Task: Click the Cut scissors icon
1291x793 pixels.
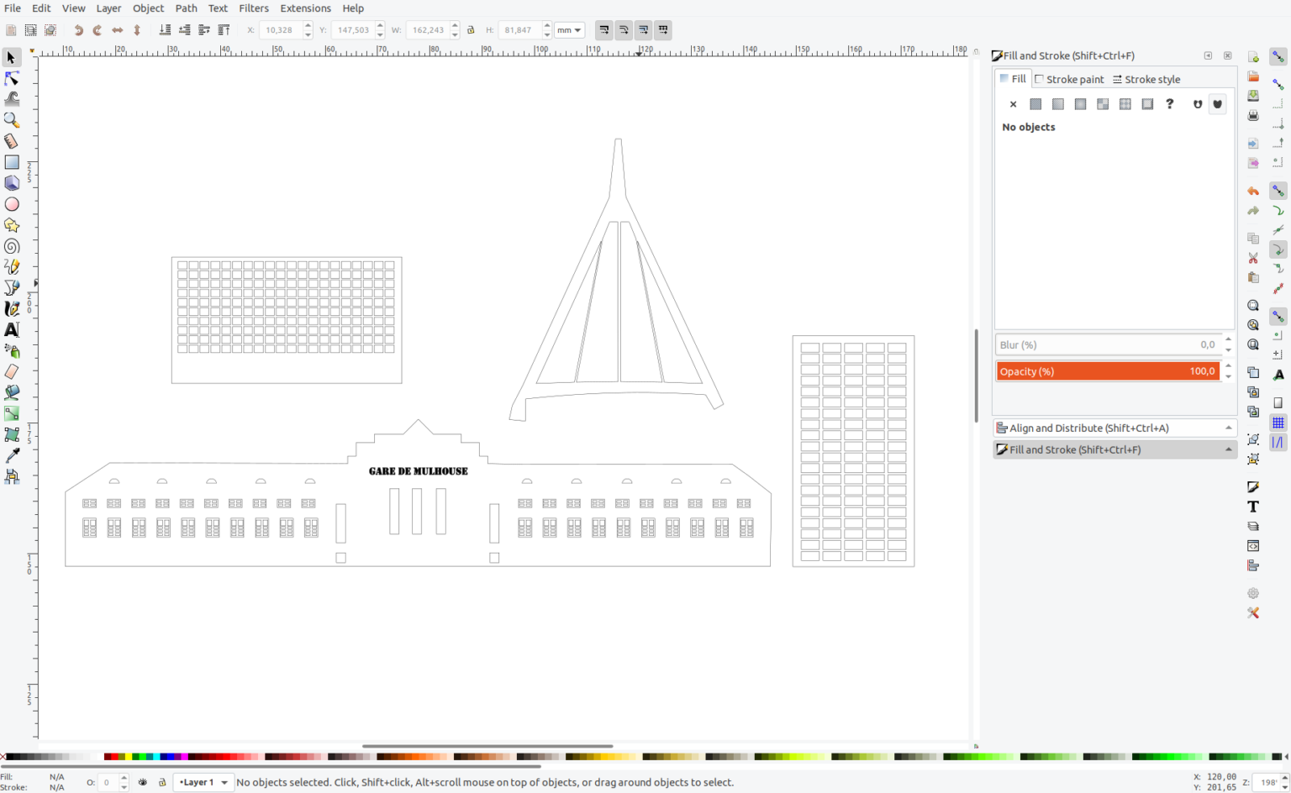Action: click(x=1253, y=258)
